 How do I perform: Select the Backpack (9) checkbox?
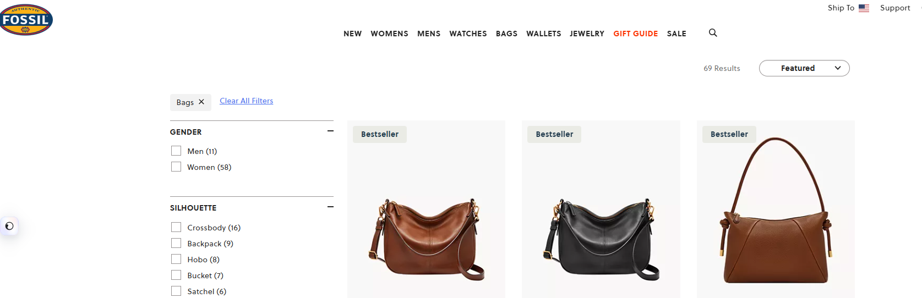pyautogui.click(x=176, y=243)
